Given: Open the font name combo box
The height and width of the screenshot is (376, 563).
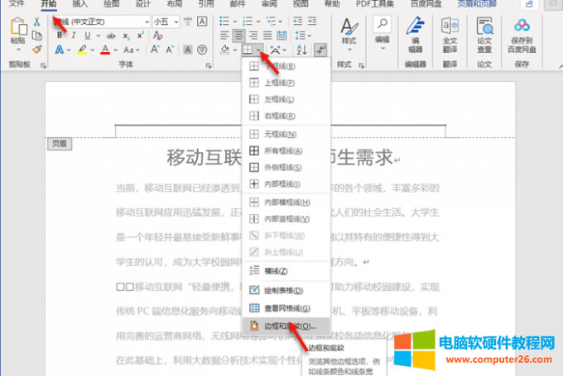Looking at the screenshot, I should (98, 21).
